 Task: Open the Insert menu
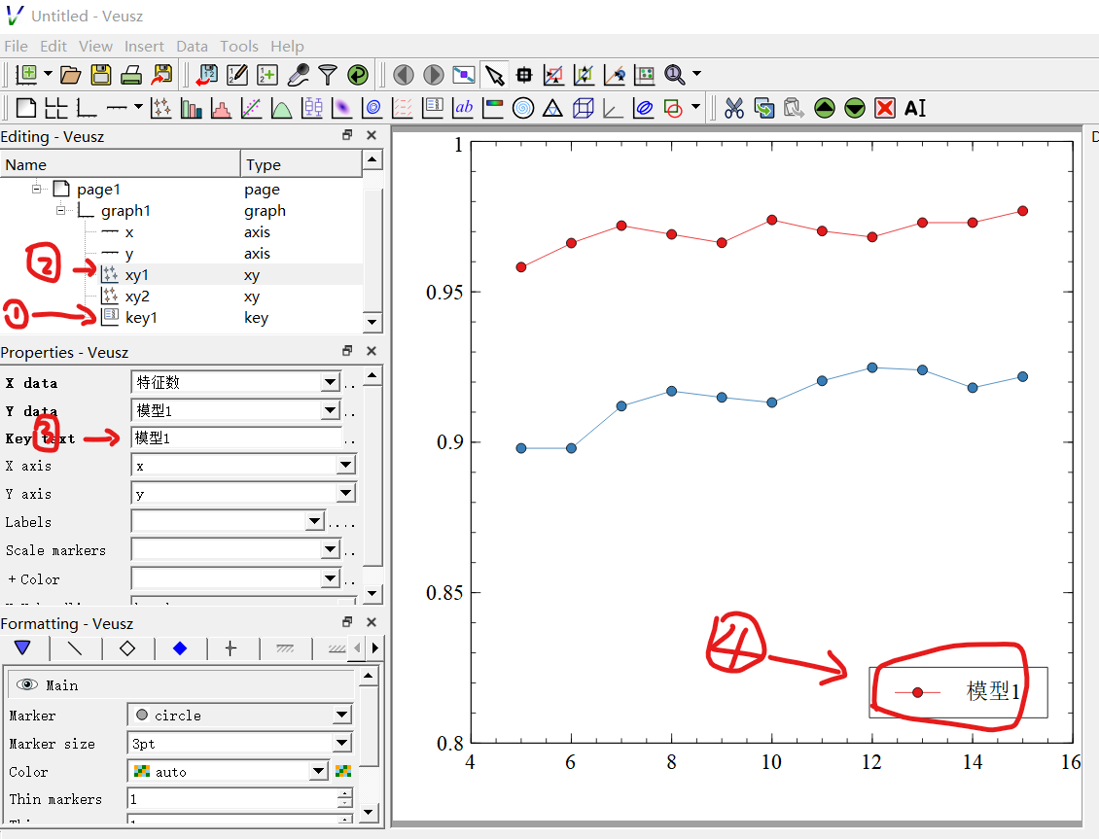[144, 47]
